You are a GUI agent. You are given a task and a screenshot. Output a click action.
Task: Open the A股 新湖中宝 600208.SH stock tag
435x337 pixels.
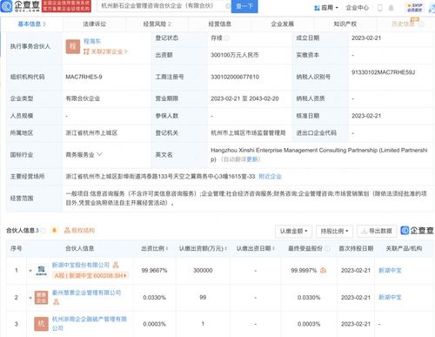[x=90, y=275]
